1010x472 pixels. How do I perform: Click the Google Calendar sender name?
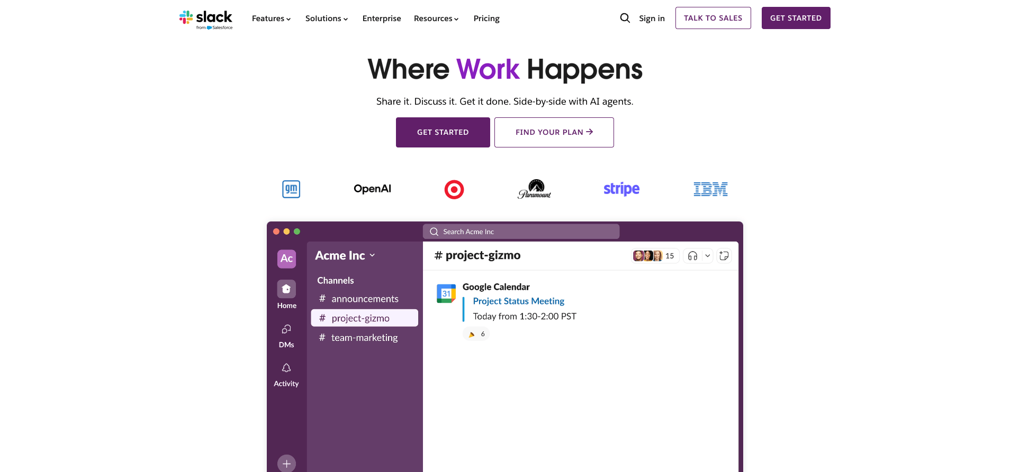495,287
